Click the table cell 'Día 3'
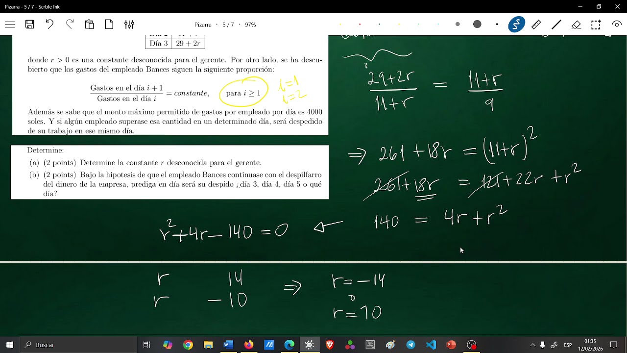Image resolution: width=627 pixels, height=353 pixels. 159,43
